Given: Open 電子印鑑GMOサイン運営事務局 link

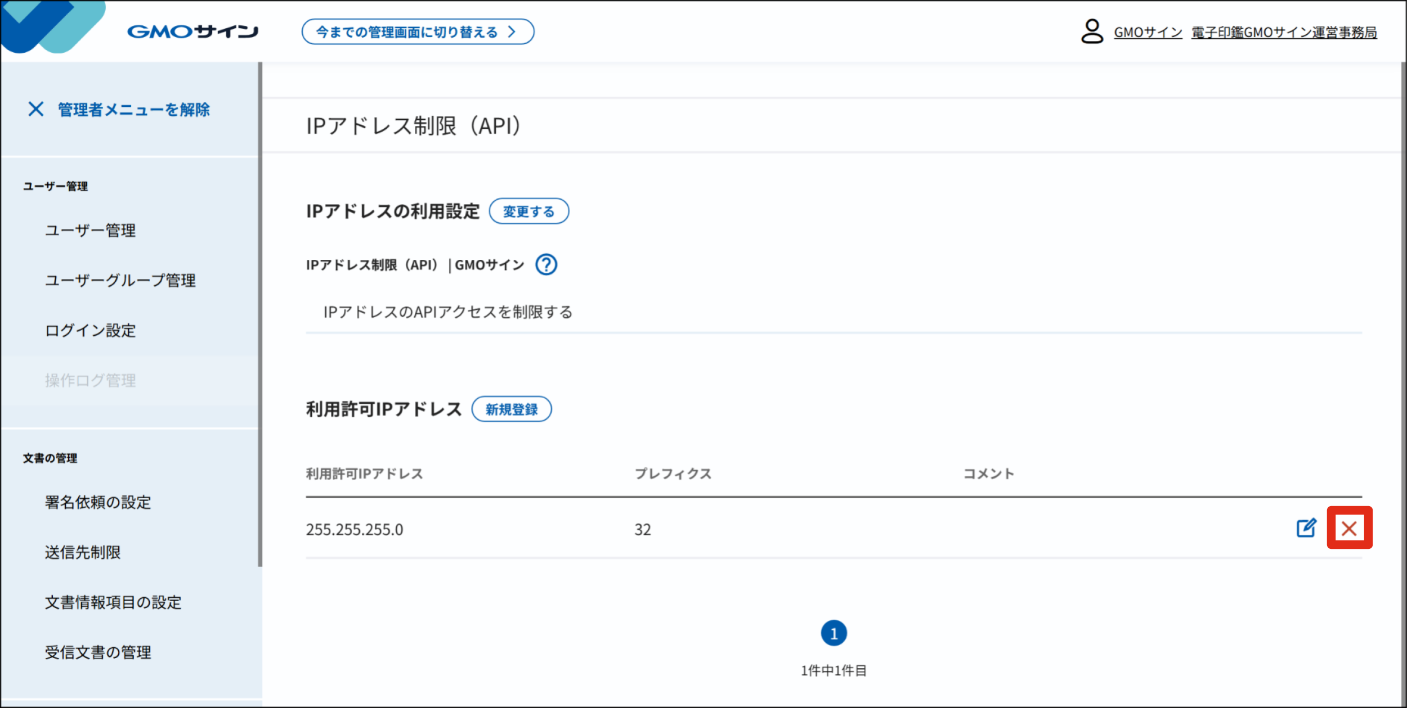Looking at the screenshot, I should coord(1283,32).
